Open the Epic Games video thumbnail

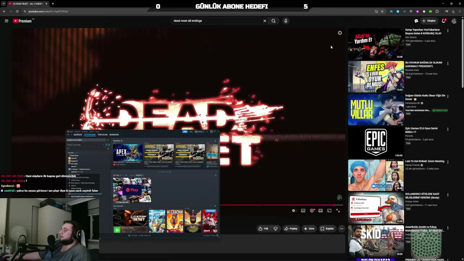coord(376,142)
